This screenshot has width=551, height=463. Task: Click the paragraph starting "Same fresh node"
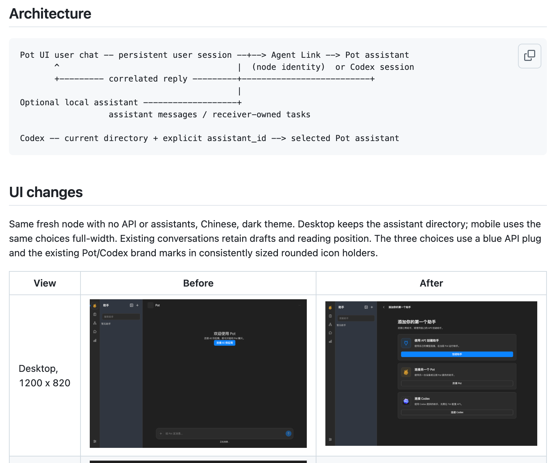275,238
